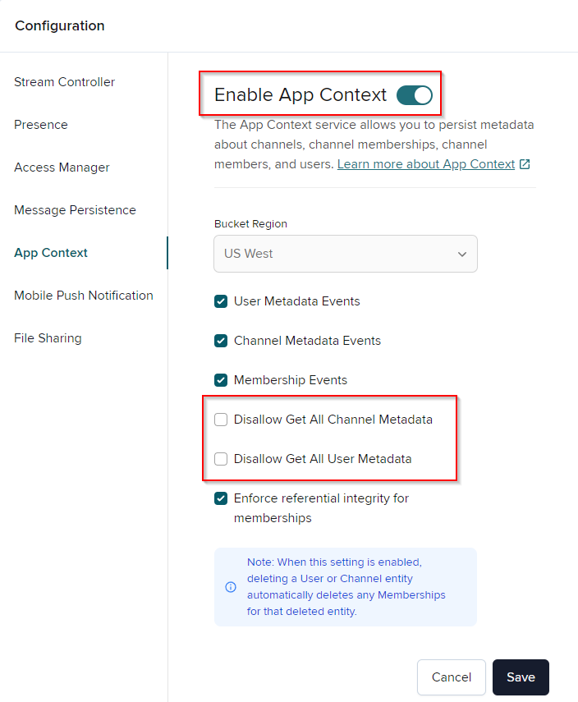Open Message Persistence settings
Image resolution: width=578 pixels, height=702 pixels.
point(75,210)
